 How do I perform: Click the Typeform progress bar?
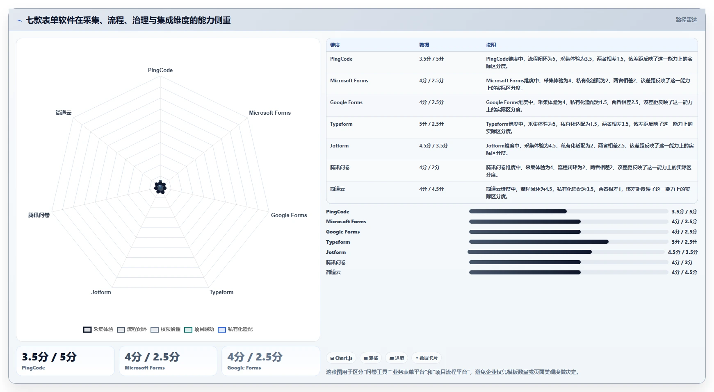[568, 242]
